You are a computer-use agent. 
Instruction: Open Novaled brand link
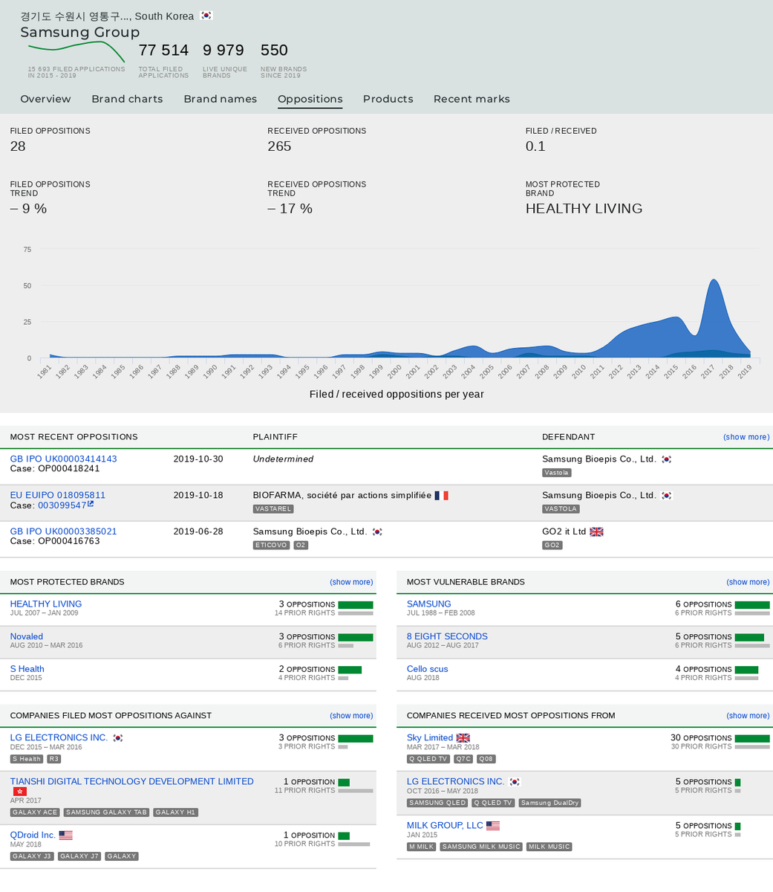pyautogui.click(x=27, y=636)
